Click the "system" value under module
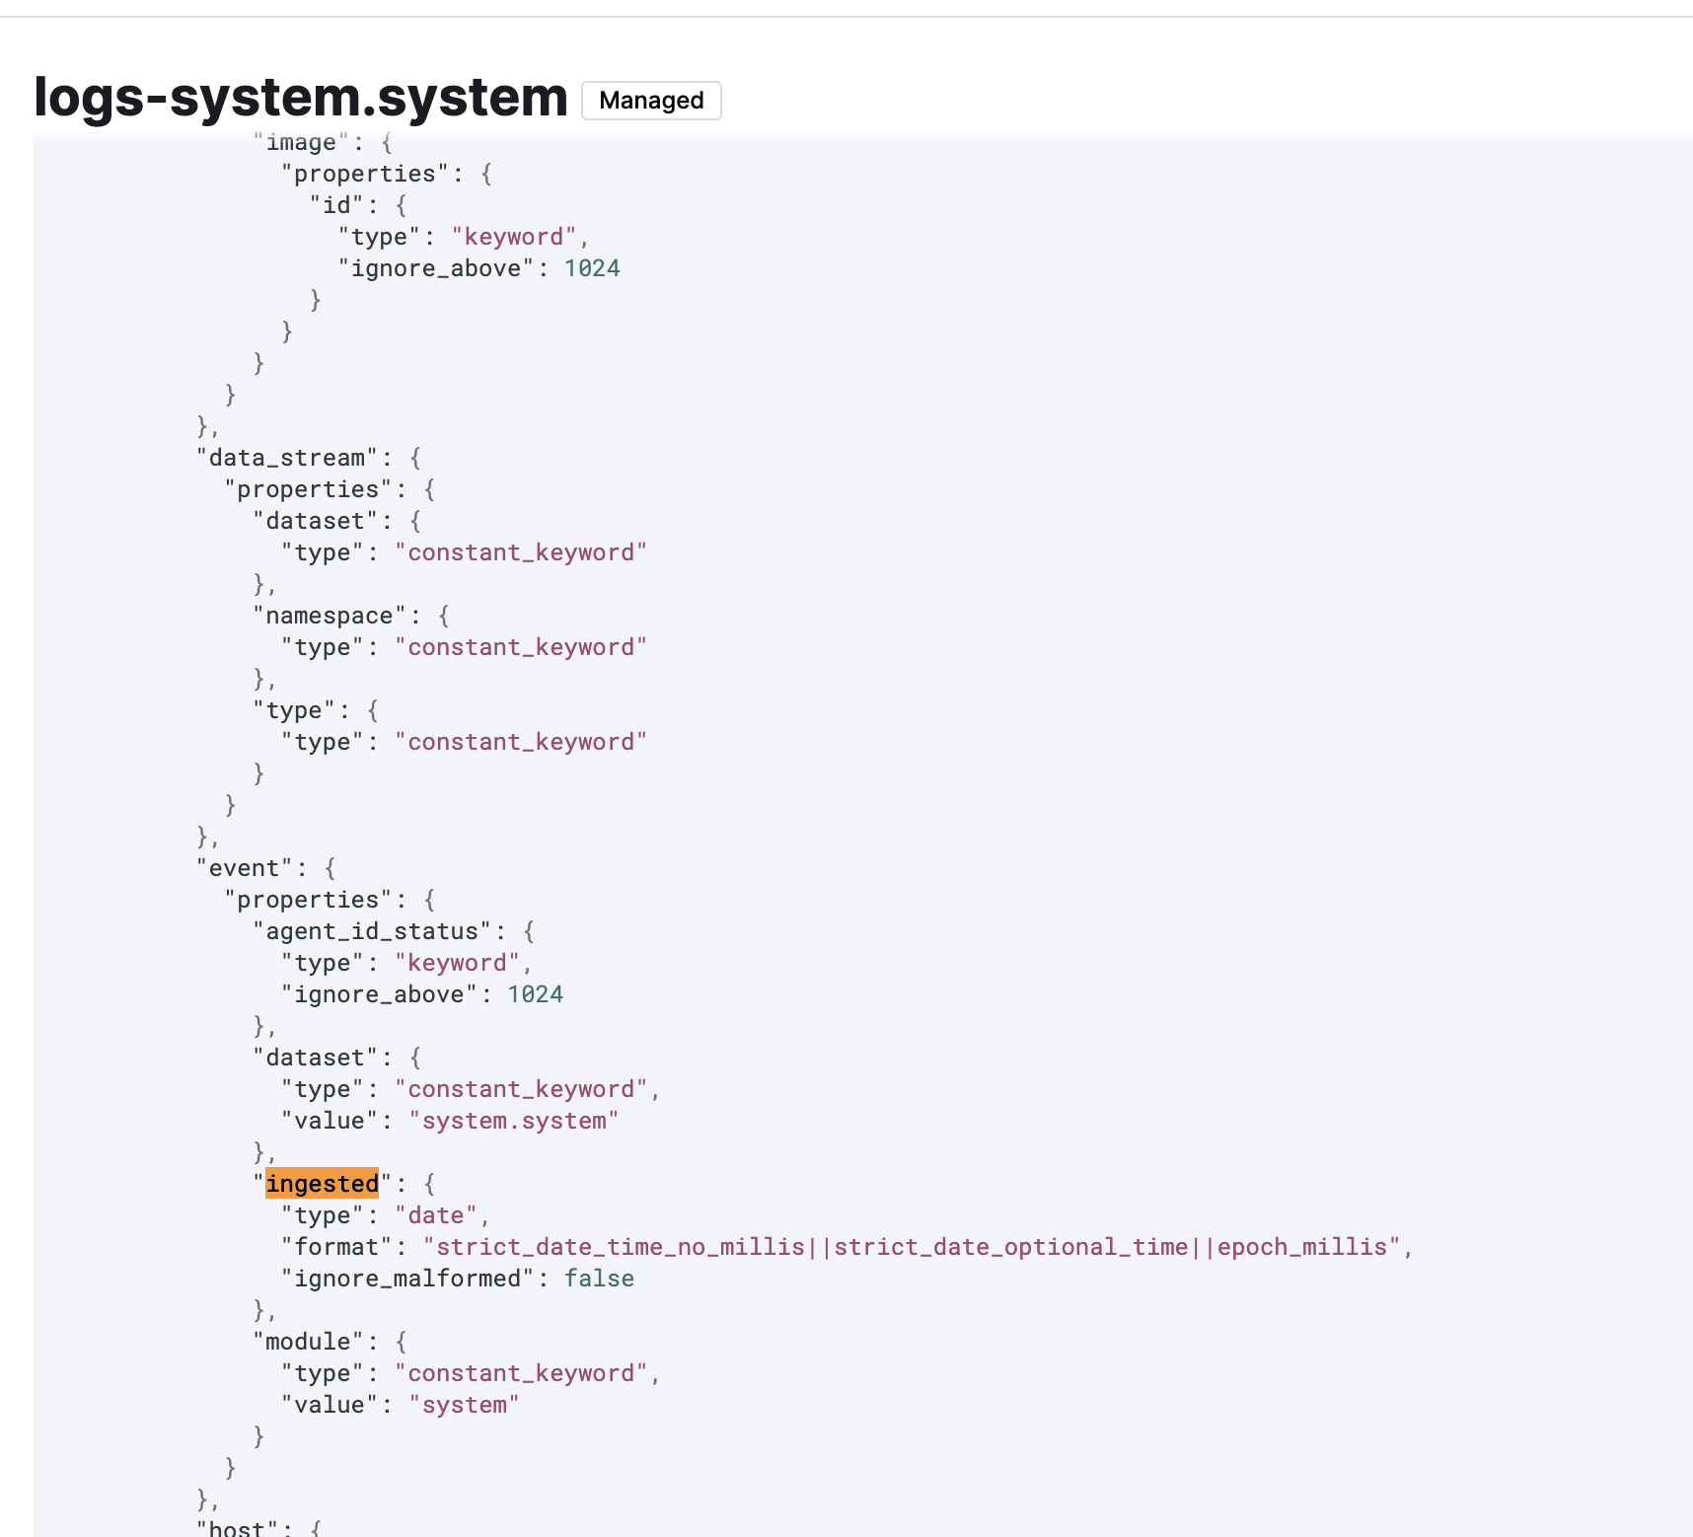 tap(465, 1405)
